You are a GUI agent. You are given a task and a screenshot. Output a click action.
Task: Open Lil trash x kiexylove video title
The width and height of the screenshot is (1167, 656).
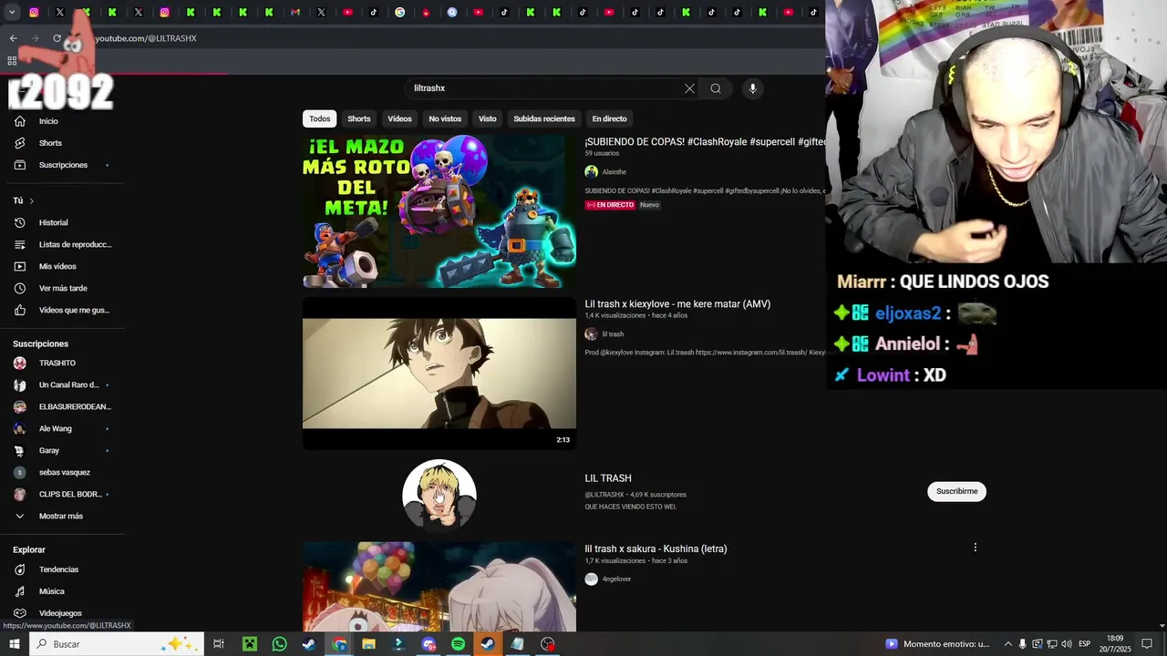pyautogui.click(x=677, y=304)
